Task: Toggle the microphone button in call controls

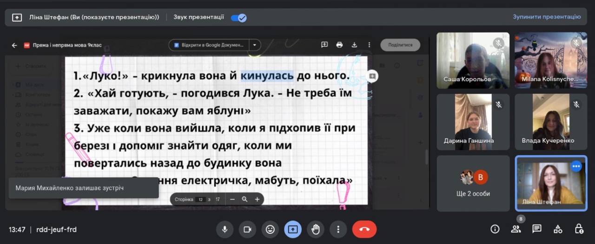Action: point(225,229)
